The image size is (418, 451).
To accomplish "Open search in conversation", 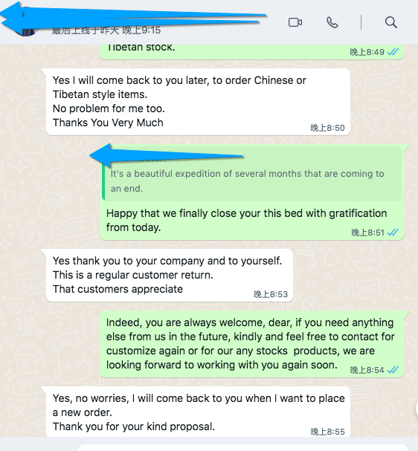I will (x=391, y=22).
